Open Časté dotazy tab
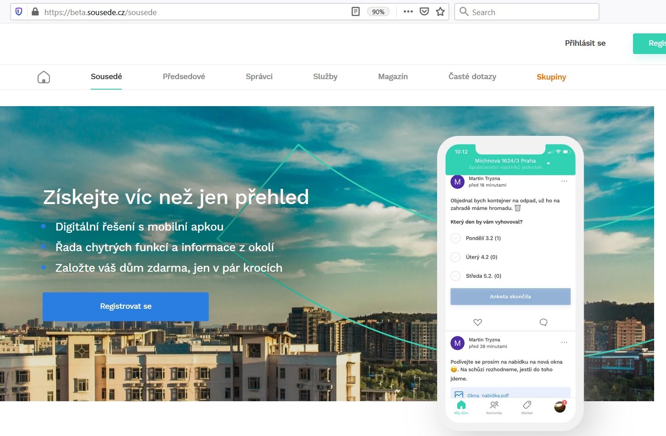Viewport: 666px width, 436px height. (472, 76)
